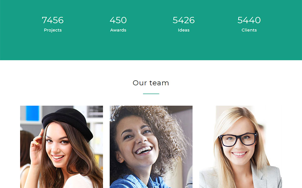The width and height of the screenshot is (302, 188).
Task: Open the team photo of woman with black hat
Action: coord(61,147)
